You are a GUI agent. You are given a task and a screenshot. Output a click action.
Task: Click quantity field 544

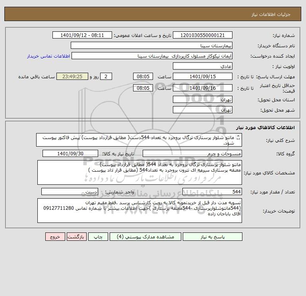point(212,192)
